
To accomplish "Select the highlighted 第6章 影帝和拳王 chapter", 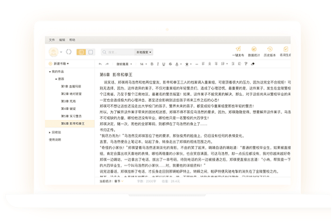I will pyautogui.click(x=70, y=124).
